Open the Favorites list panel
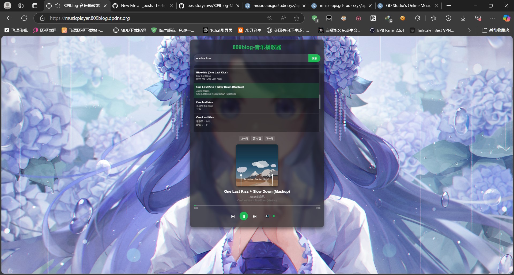The width and height of the screenshot is (514, 275). (434, 18)
